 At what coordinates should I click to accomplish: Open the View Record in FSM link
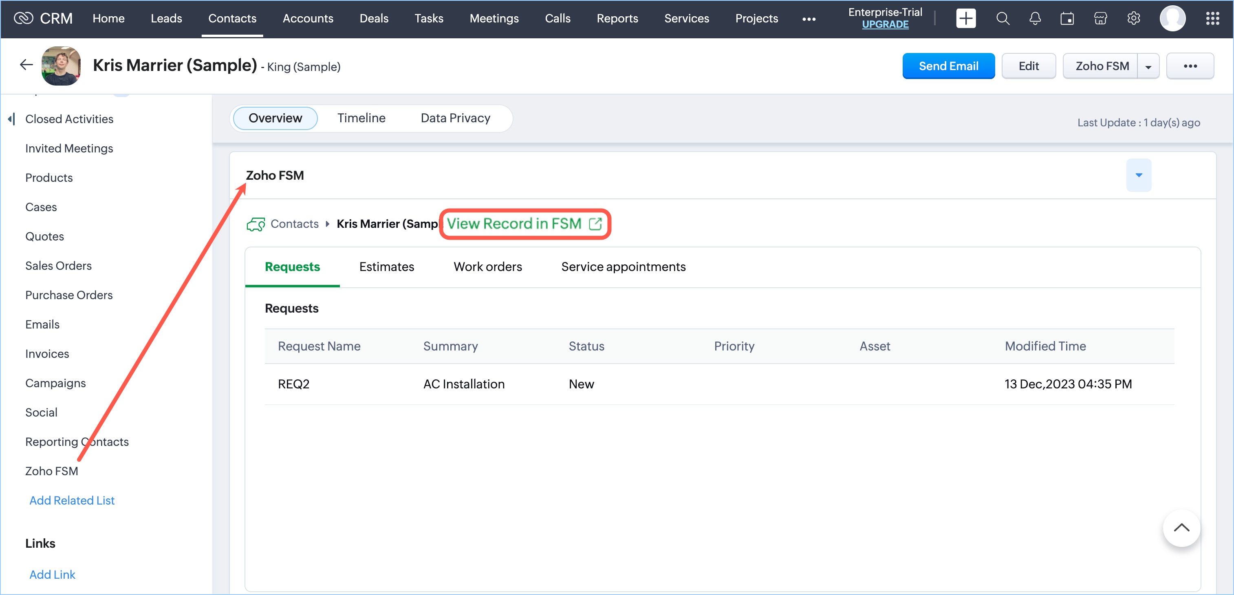pyautogui.click(x=524, y=224)
